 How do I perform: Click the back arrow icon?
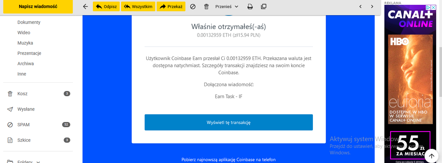click(x=86, y=7)
